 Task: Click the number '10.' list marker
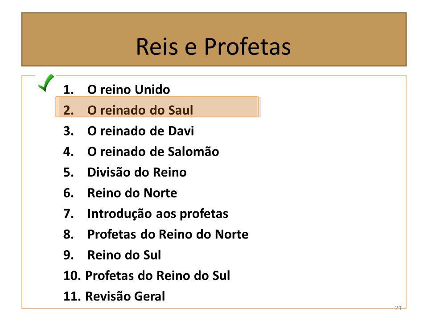point(72,276)
